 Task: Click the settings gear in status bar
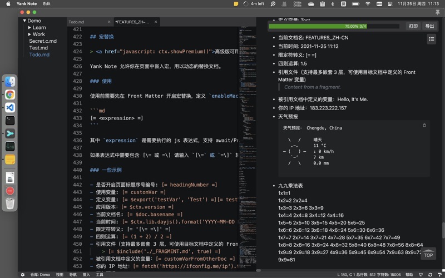tap(22, 275)
